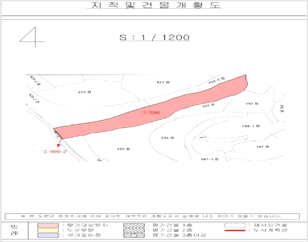The height and width of the screenshot is (242, 308).
Task: Click the parcel labeled 421
Action: [163, 82]
